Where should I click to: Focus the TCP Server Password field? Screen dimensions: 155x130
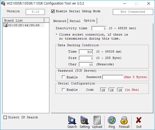click(x=113, y=77)
